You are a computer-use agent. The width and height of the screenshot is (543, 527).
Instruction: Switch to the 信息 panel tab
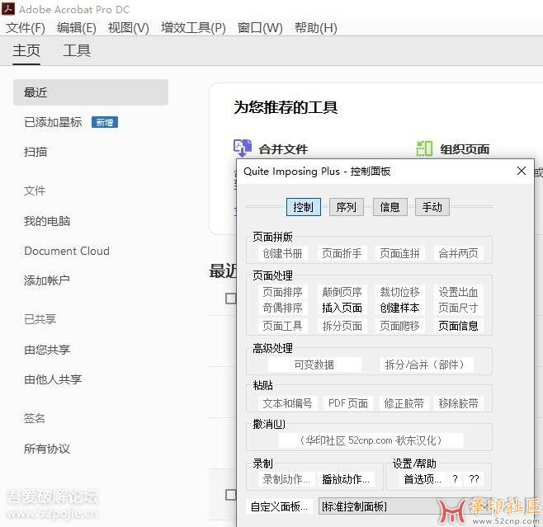[390, 207]
